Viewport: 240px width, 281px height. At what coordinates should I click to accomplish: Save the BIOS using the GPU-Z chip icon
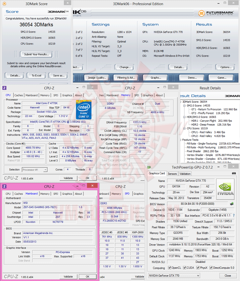232,204
